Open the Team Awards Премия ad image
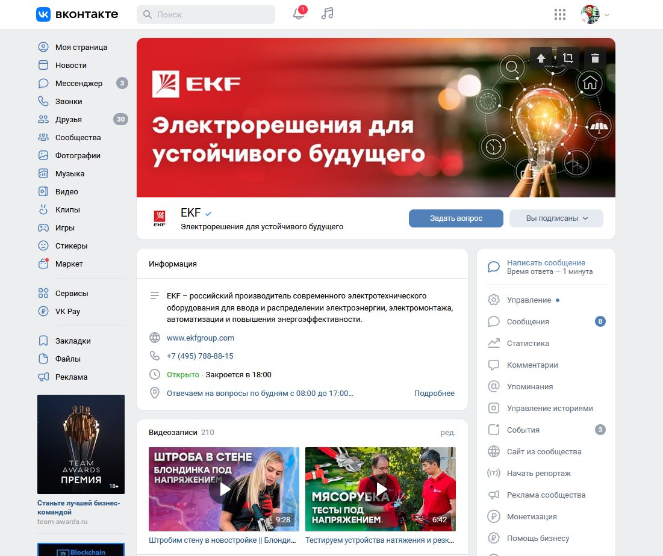 [x=81, y=445]
